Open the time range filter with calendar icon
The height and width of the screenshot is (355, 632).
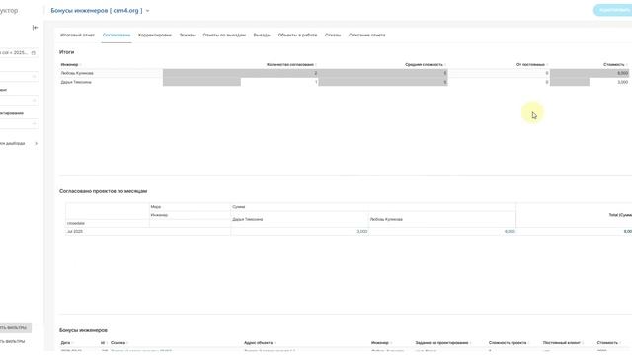tap(19, 52)
